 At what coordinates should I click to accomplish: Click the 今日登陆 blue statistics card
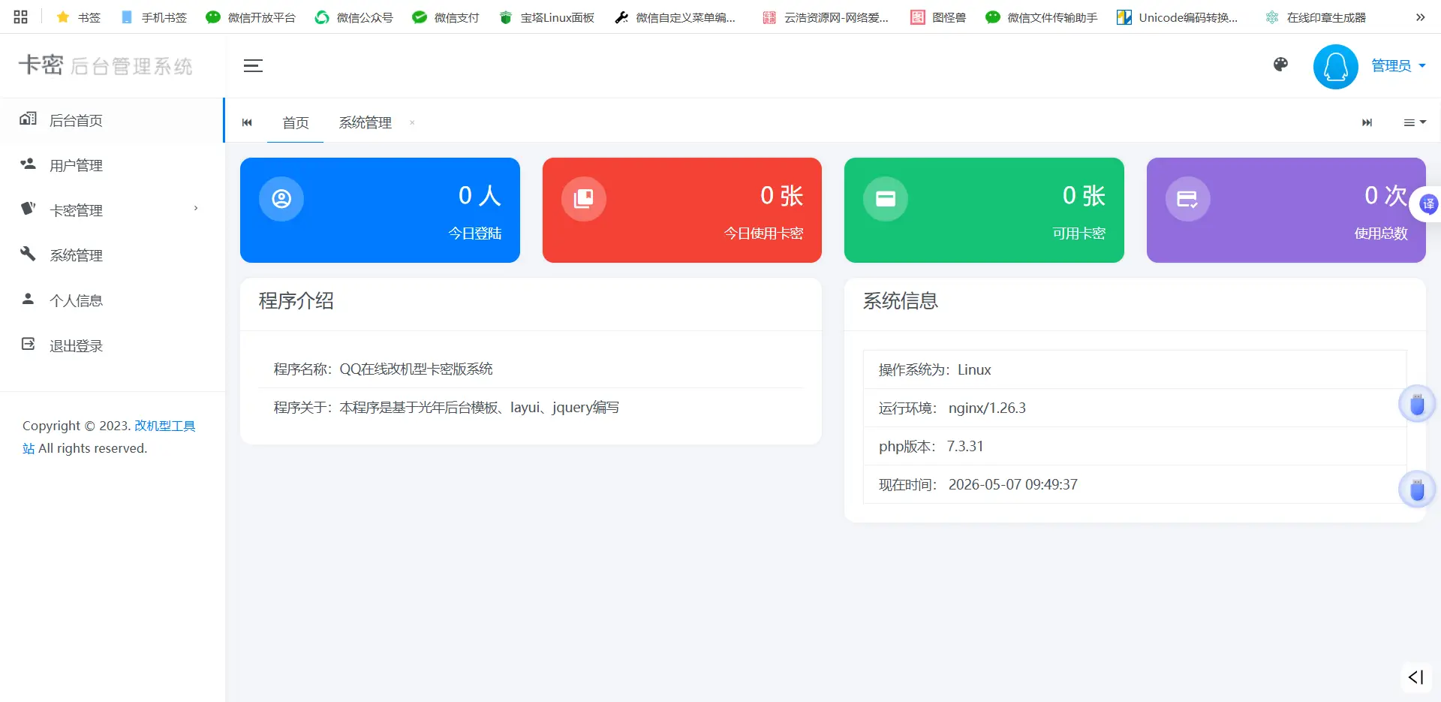click(380, 210)
